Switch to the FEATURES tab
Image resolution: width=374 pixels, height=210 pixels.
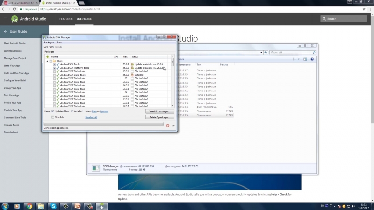pyautogui.click(x=66, y=19)
